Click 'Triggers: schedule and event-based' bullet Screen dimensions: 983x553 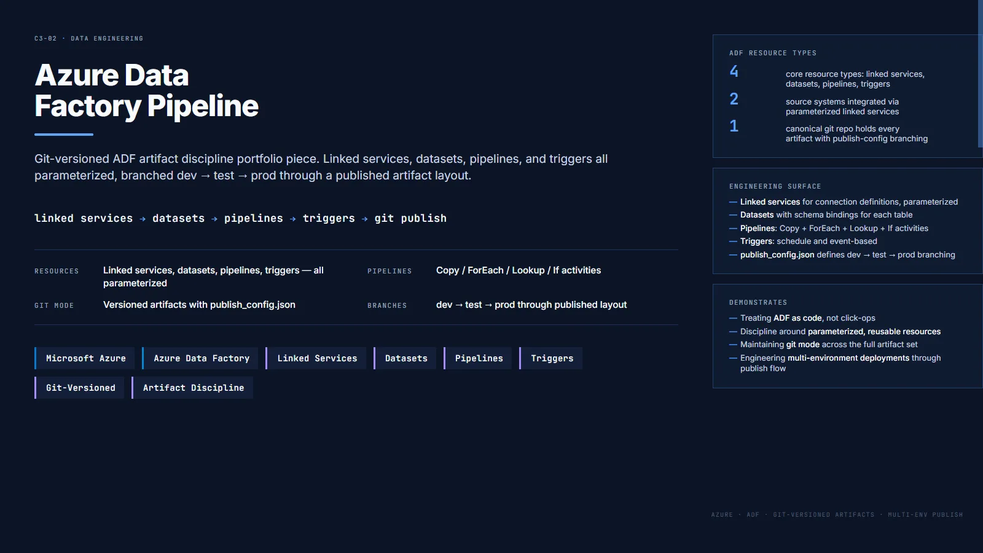point(803,241)
